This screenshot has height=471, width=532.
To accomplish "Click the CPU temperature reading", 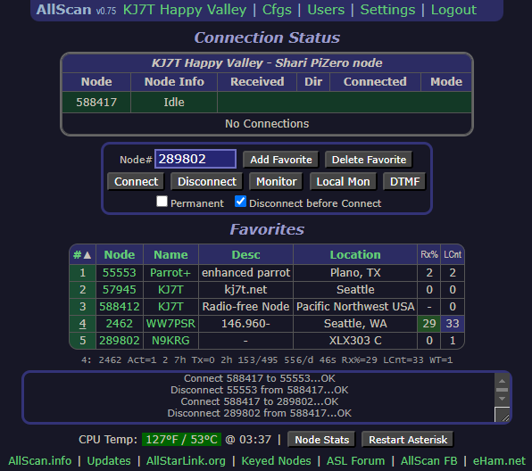I will pyautogui.click(x=181, y=440).
